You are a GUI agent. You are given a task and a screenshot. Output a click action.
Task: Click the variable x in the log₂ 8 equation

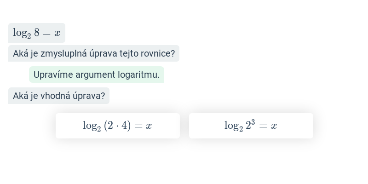pos(57,33)
